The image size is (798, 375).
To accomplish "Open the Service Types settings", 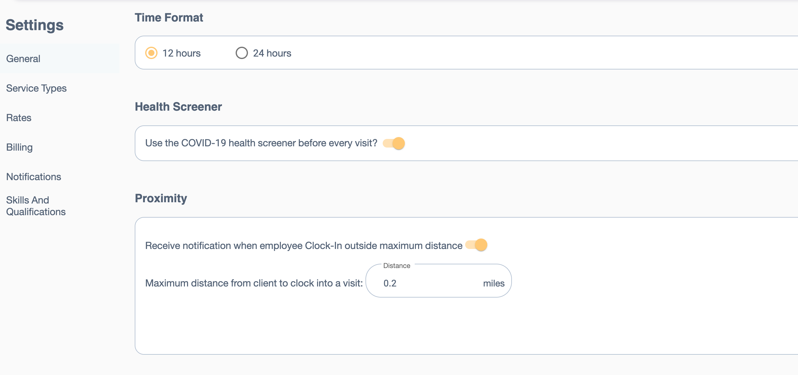I will pyautogui.click(x=36, y=88).
